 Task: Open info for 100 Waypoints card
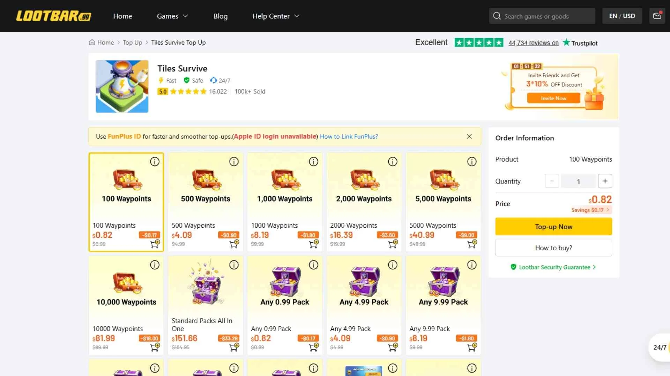[x=155, y=162]
